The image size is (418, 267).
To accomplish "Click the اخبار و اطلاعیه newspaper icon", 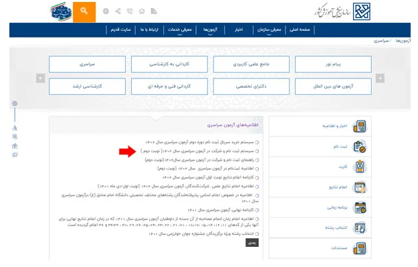I will 360,126.
